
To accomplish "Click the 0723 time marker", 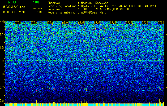I will tap(50, 23).
